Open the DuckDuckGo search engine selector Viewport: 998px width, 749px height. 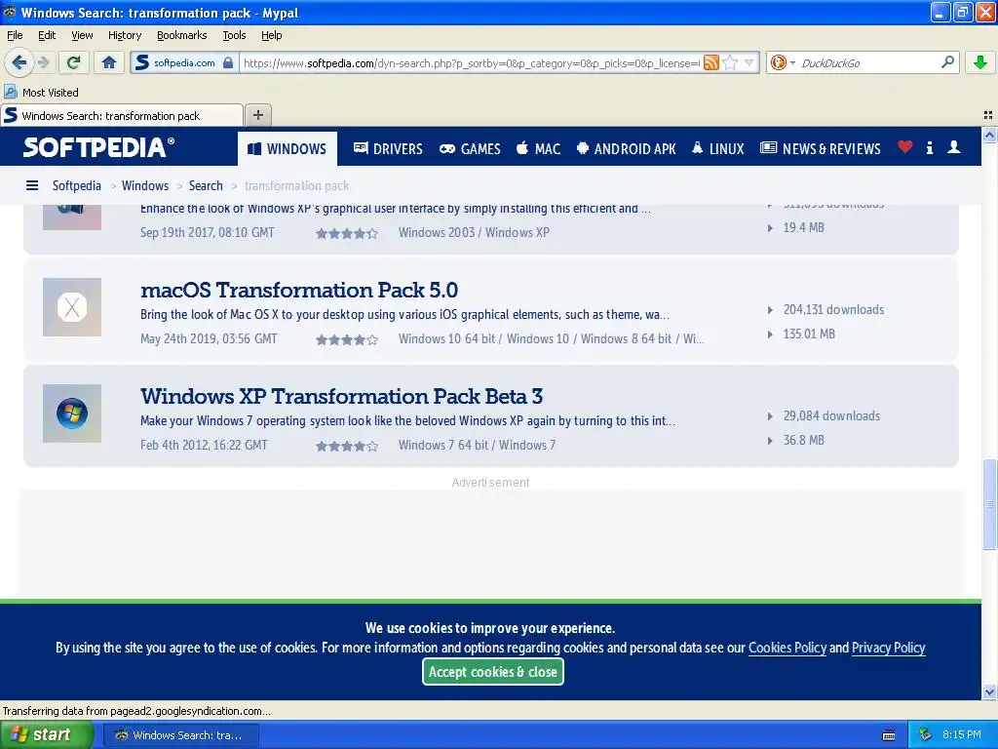[x=783, y=62]
